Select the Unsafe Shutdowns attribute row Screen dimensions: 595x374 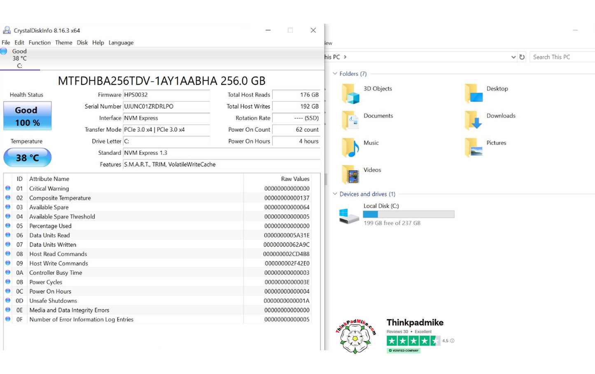(x=157, y=301)
